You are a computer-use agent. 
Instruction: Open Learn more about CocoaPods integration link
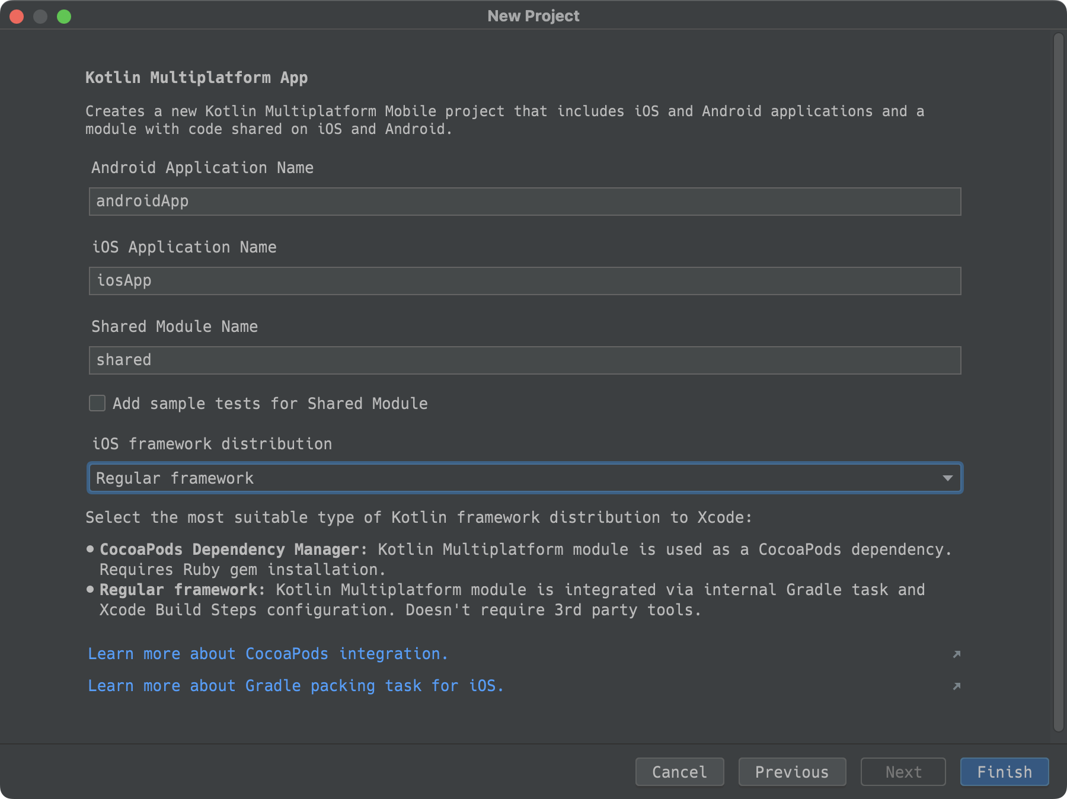pyautogui.click(x=267, y=654)
